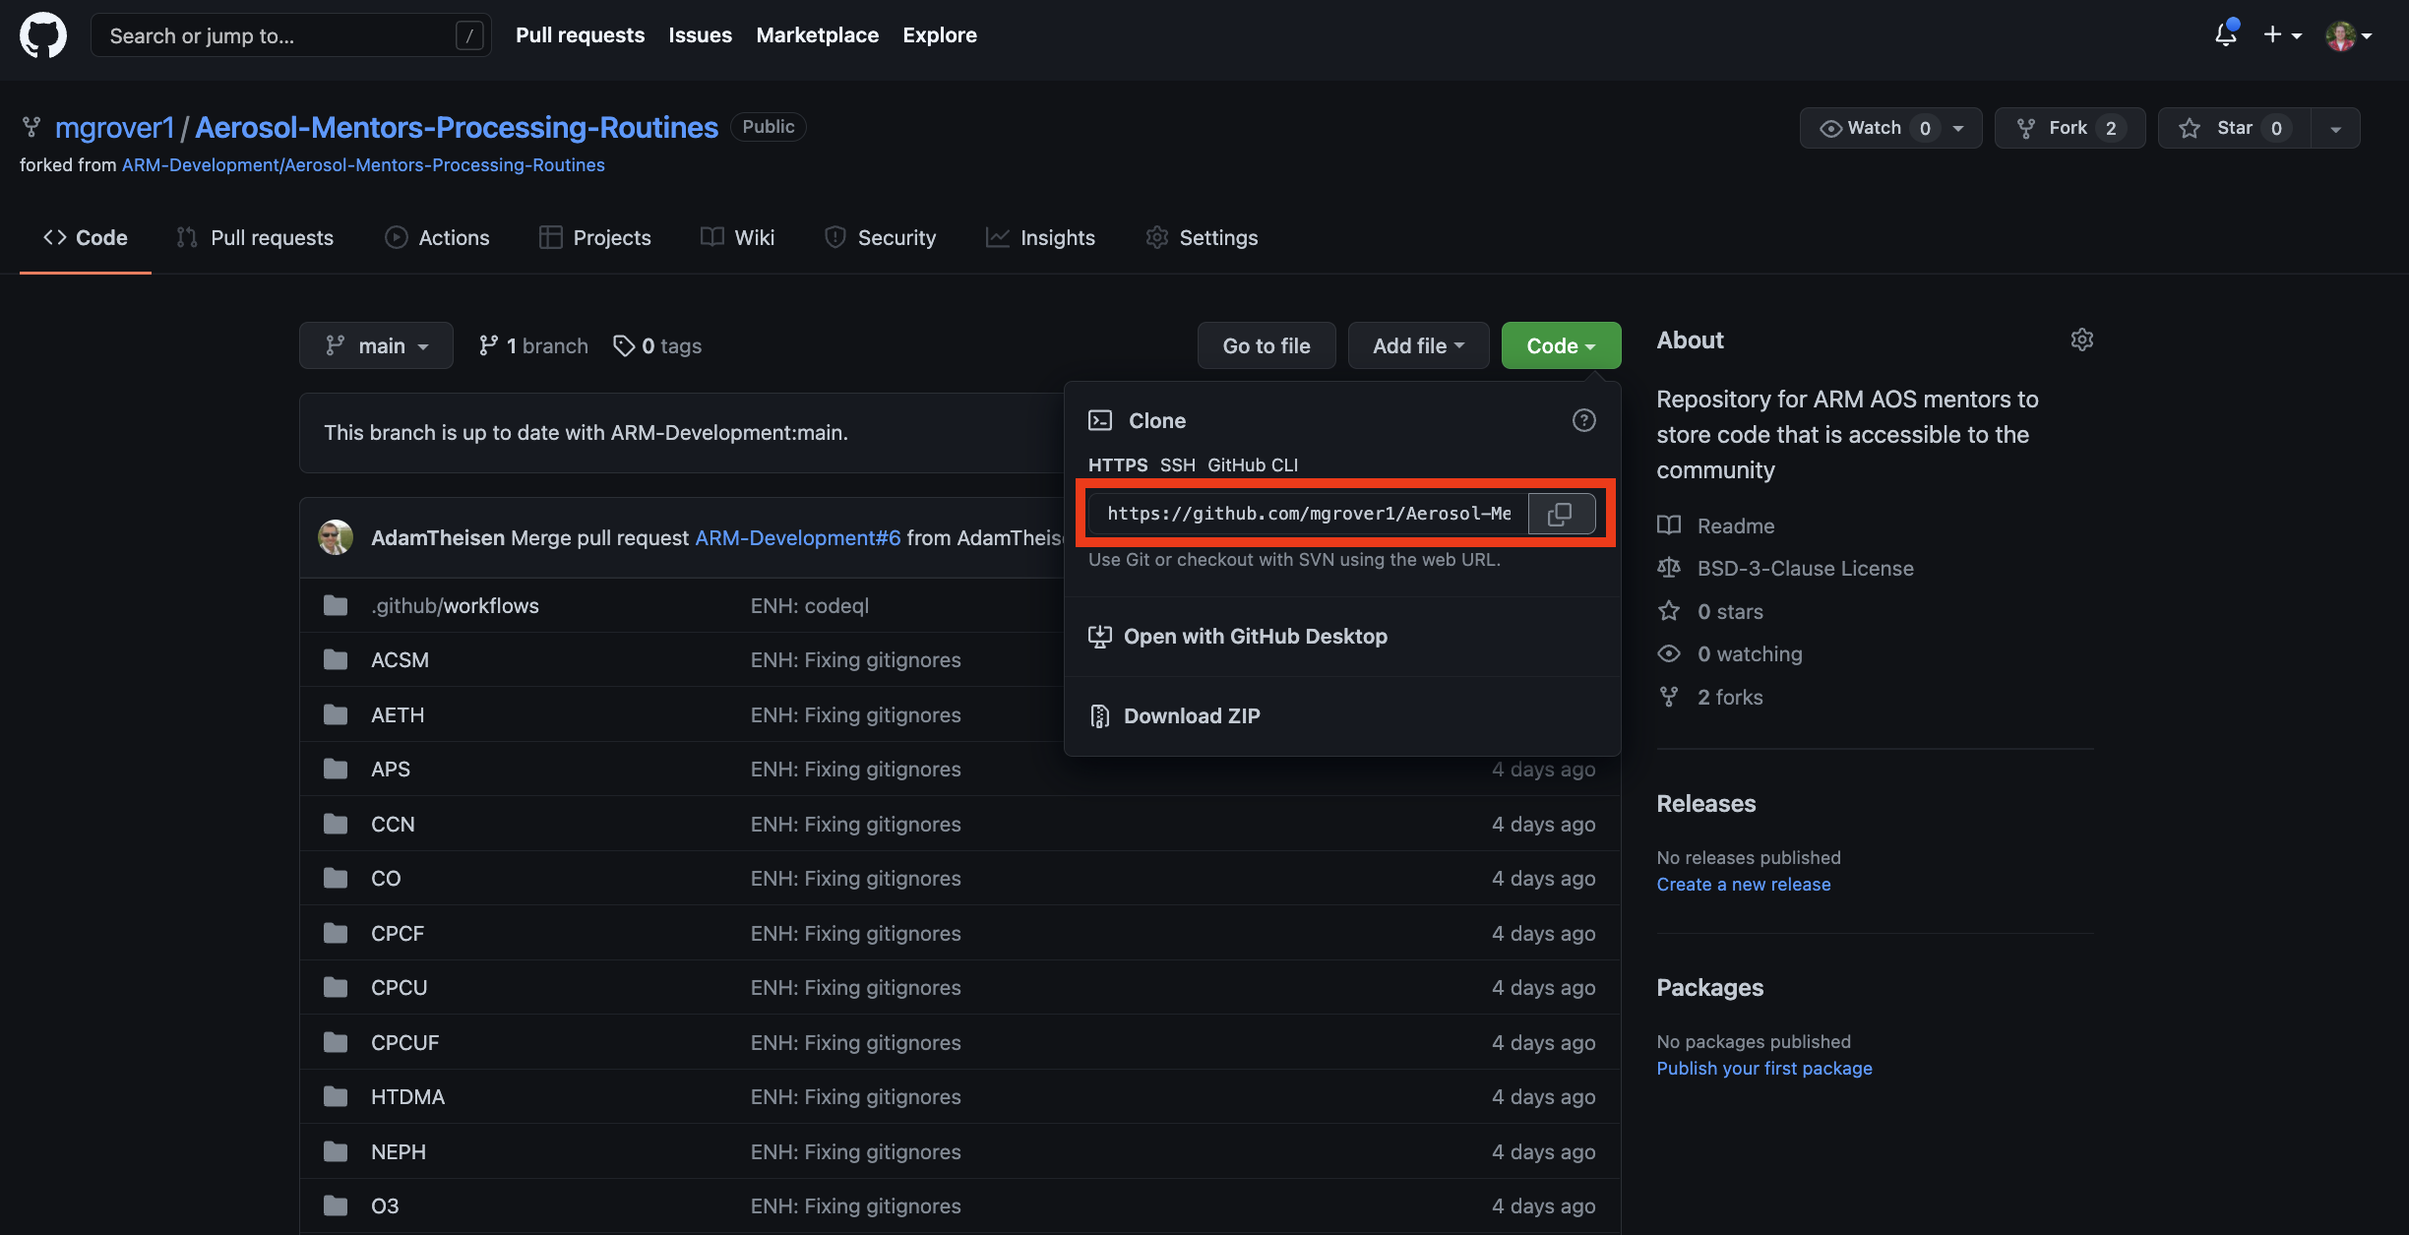Click the AETH folder icon
Viewport: 2409px width, 1235px height.
[x=336, y=714]
